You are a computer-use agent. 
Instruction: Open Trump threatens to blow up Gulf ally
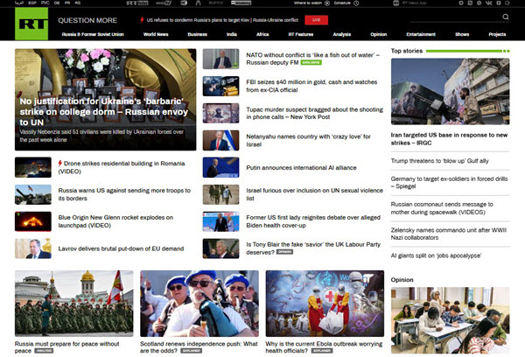439,161
